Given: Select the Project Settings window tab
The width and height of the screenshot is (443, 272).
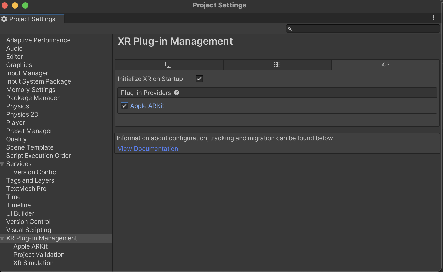Looking at the screenshot, I should [x=32, y=19].
